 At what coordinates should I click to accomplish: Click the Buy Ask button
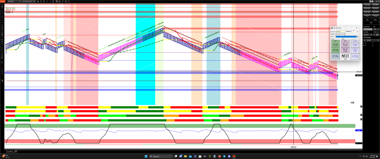pyautogui.click(x=367, y=8)
